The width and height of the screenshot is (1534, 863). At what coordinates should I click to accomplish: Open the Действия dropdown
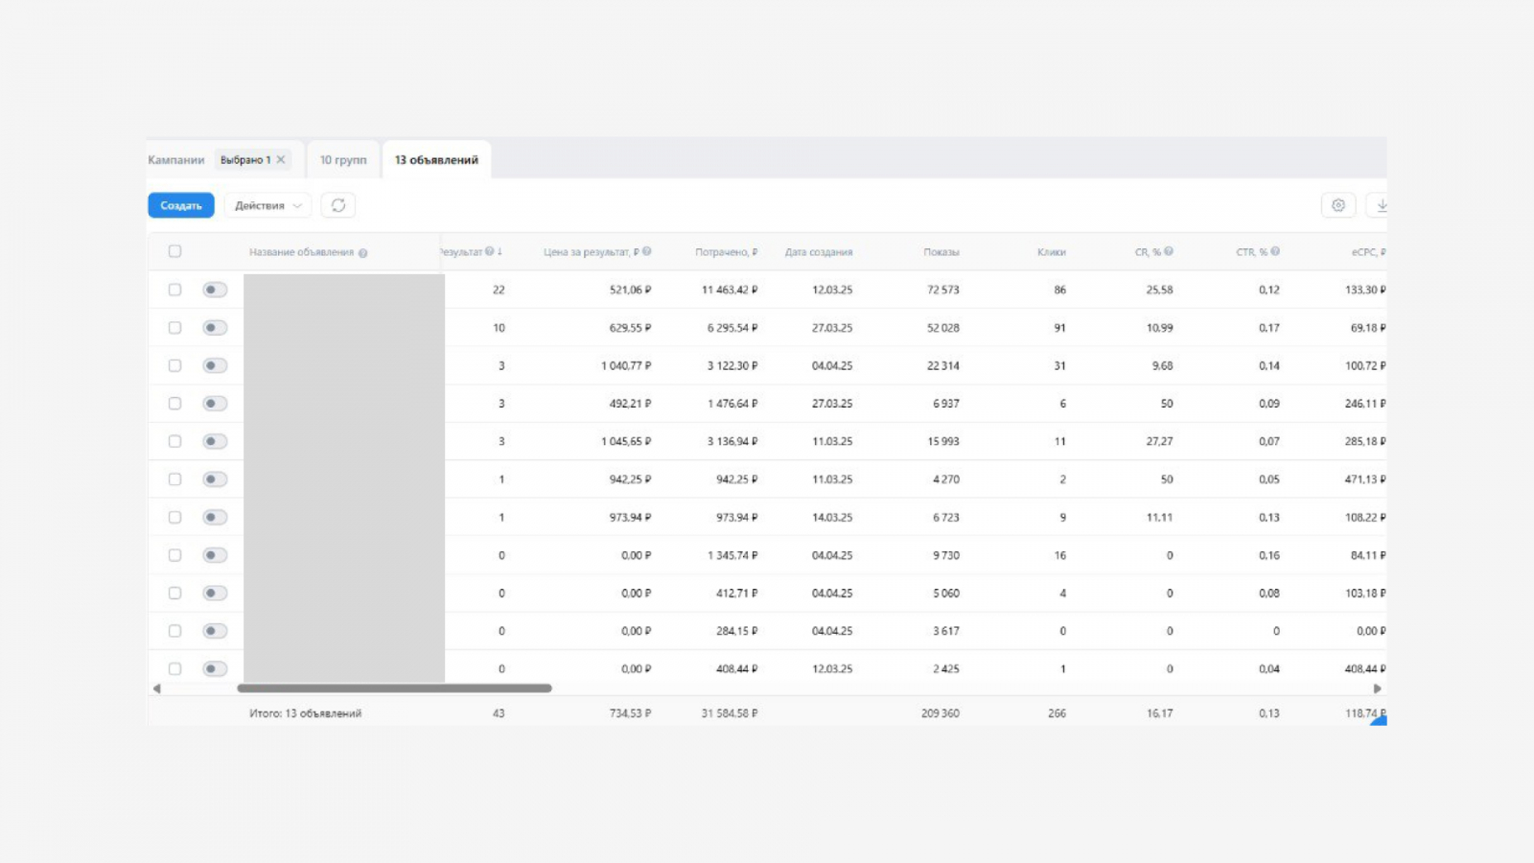(x=267, y=205)
